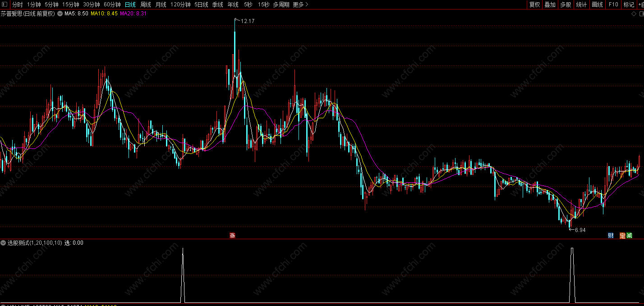The width and height of the screenshot is (644, 306).
Task: Select the 120分钟 period tab
Action: [180, 5]
